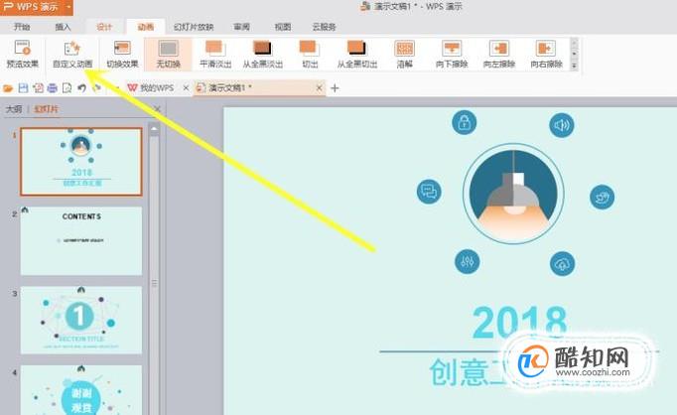Viewport: 677px width, 415px height.
Task: Select the chat bubble icon on the slide
Action: point(429,192)
